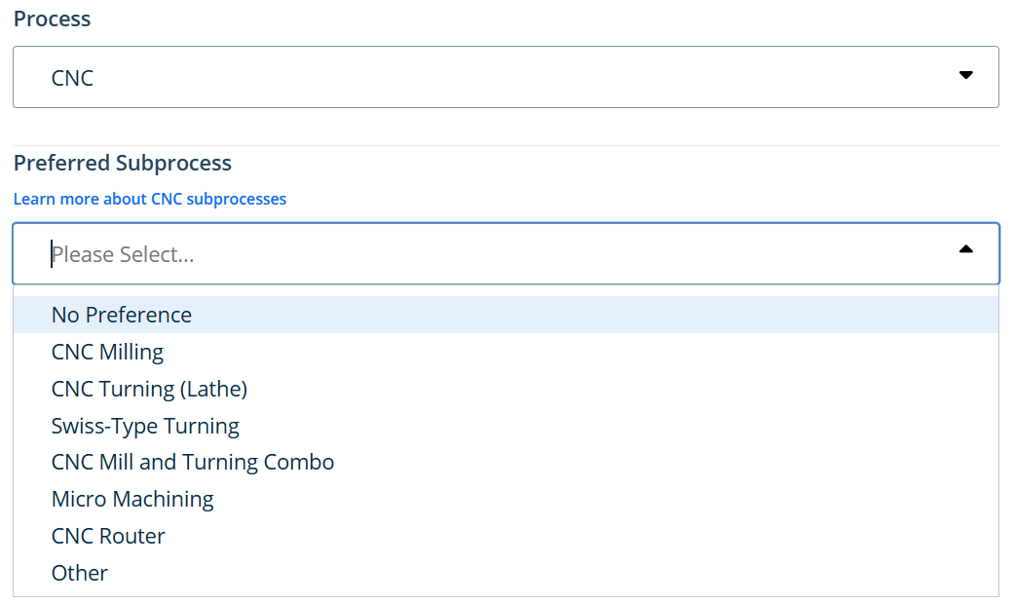Pick Swiss-Type Turning from the options
This screenshot has height=603, width=1014.
pos(145,426)
